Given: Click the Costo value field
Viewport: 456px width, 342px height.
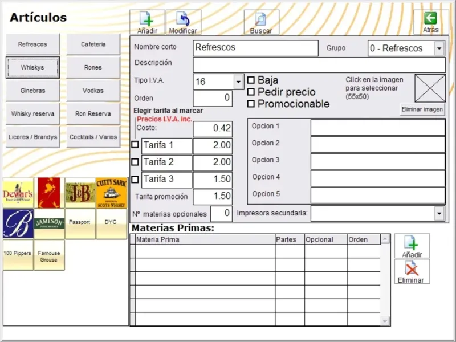Looking at the screenshot, I should click(x=213, y=129).
